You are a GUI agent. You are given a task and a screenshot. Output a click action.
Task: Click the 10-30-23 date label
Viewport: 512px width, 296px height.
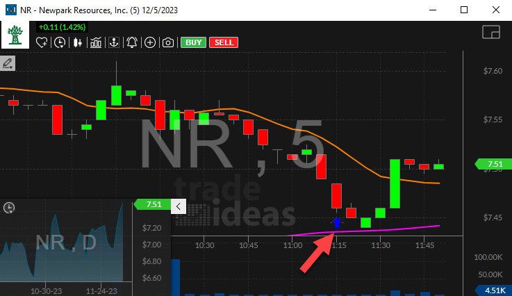pos(46,291)
